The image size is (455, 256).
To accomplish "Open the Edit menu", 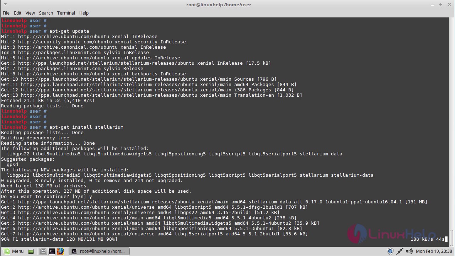I will 17,13.
